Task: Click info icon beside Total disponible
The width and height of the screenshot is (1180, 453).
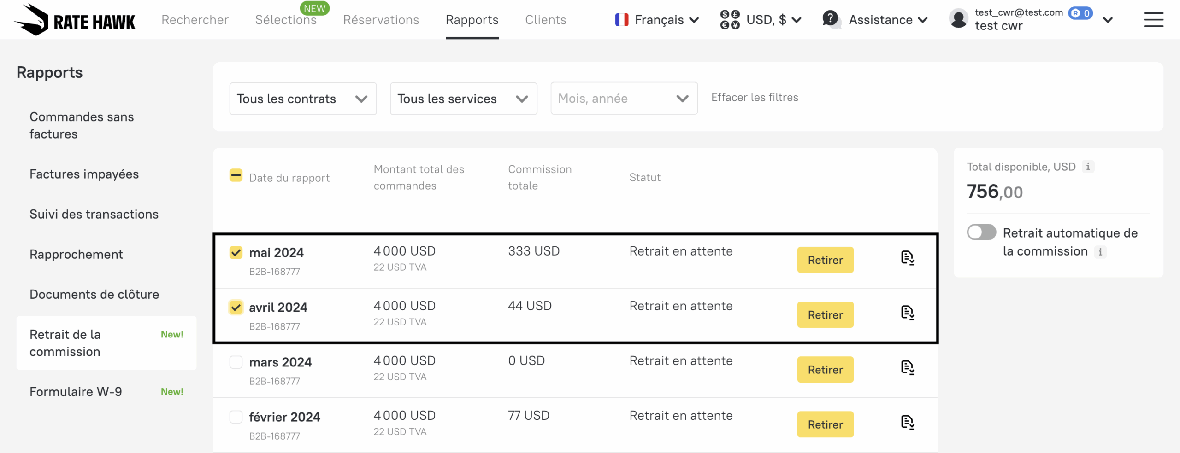Action: coord(1088,167)
